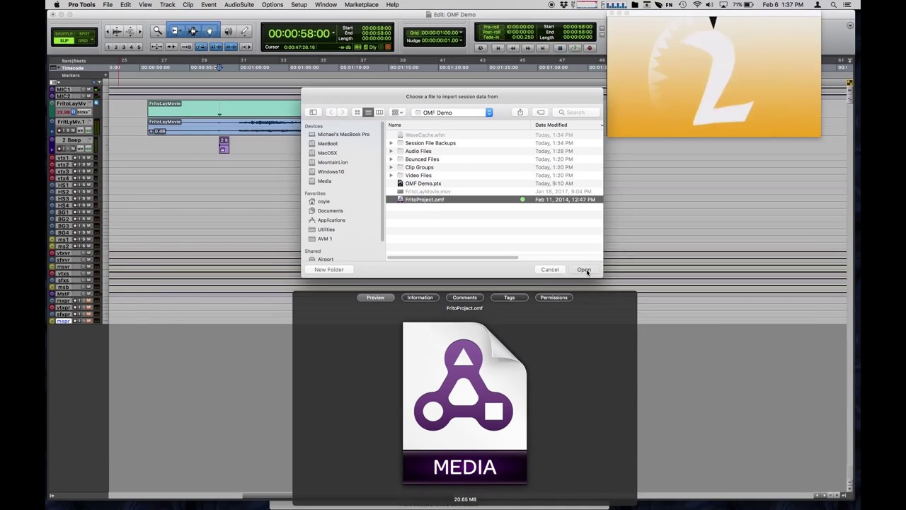Mute the 2 Beep track

pos(73,149)
